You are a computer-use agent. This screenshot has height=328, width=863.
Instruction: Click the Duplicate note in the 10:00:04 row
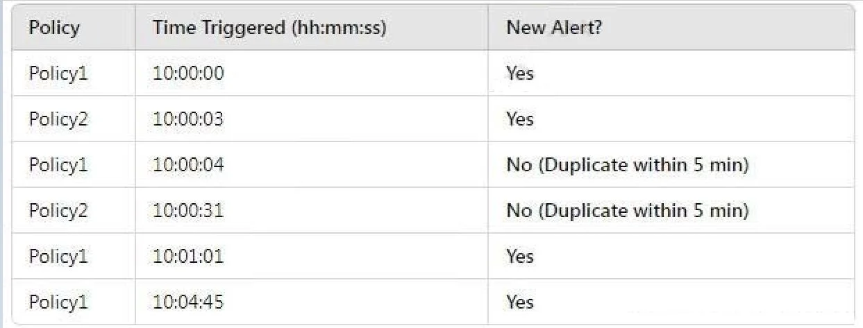628,165
